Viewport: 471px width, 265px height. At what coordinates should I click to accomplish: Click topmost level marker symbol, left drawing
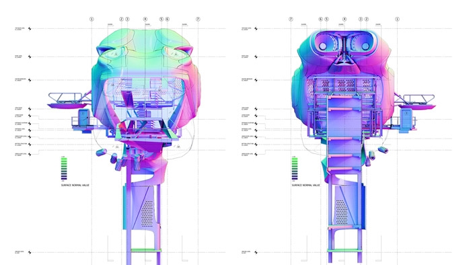pyautogui.click(x=30, y=29)
